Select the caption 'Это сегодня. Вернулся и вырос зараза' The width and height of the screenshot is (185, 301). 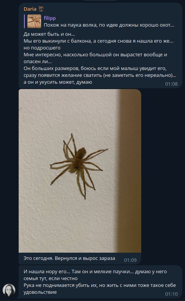[69, 258]
